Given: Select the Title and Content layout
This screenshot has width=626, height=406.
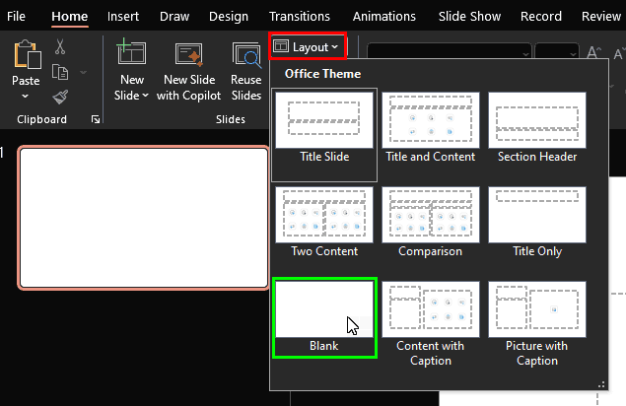Looking at the screenshot, I should [430, 128].
